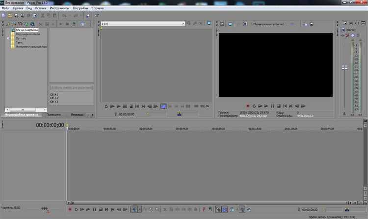Create a new project from main toolbar

(4, 16)
